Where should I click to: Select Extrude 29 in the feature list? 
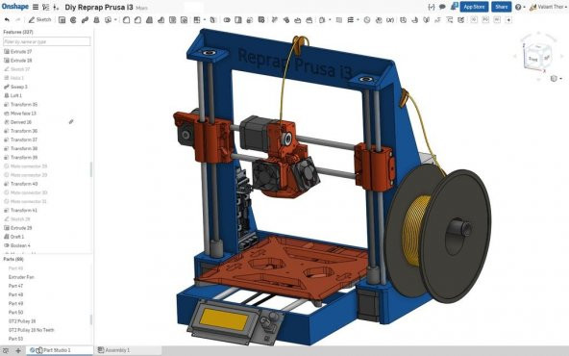tap(21, 228)
